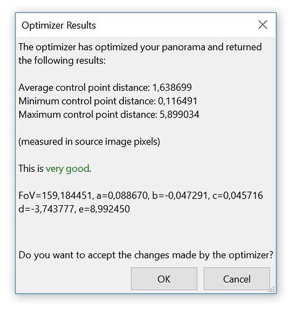The width and height of the screenshot is (290, 309).
Task: Click the minimum distance value 0,116491
Action: pos(178,101)
